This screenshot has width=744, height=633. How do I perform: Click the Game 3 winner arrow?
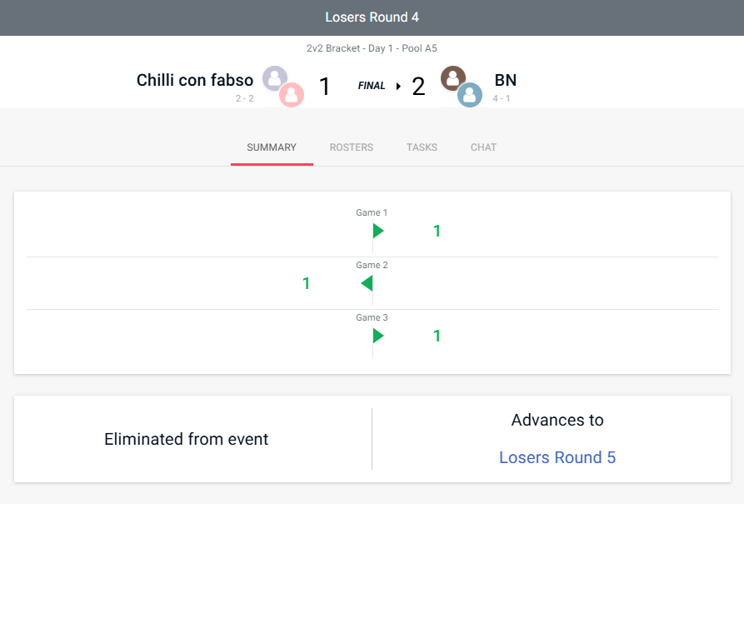tap(378, 336)
